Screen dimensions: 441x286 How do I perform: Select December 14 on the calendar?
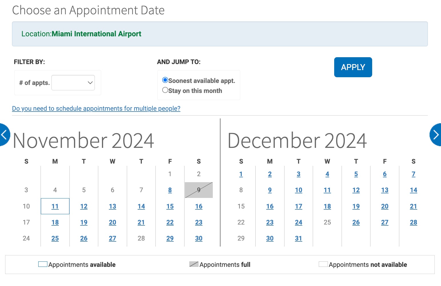point(413,190)
